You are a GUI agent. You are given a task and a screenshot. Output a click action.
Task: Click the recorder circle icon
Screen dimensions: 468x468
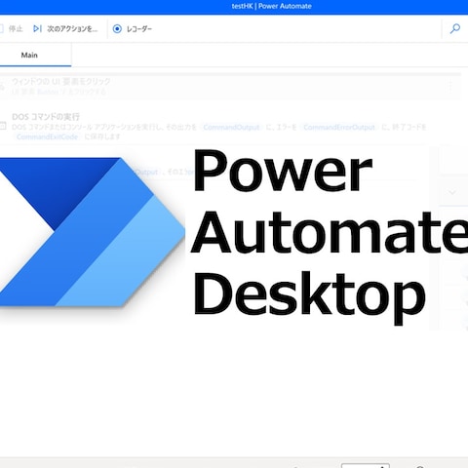117,29
